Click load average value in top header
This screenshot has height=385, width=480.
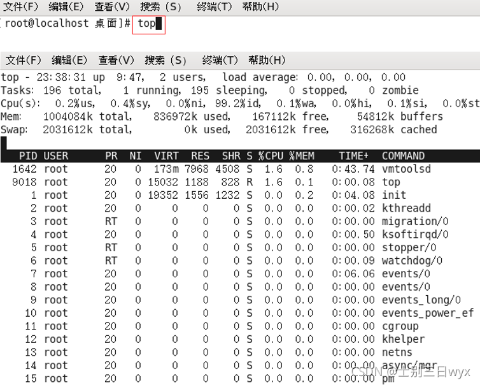[x=356, y=77]
